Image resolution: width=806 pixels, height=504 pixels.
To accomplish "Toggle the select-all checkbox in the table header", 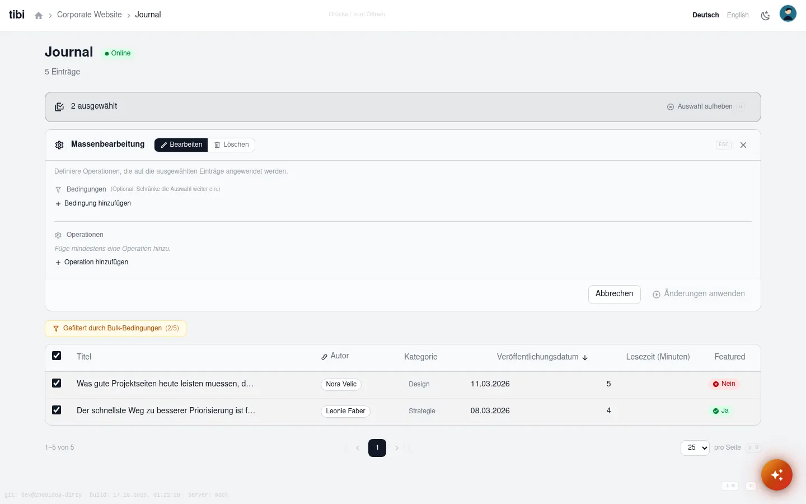I will pos(57,356).
